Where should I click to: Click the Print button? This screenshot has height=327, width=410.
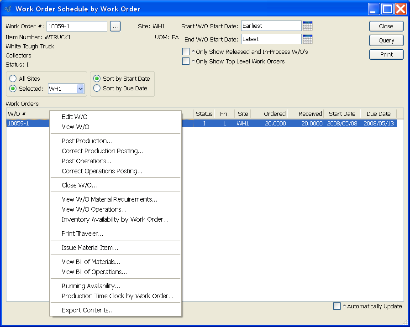coord(386,55)
